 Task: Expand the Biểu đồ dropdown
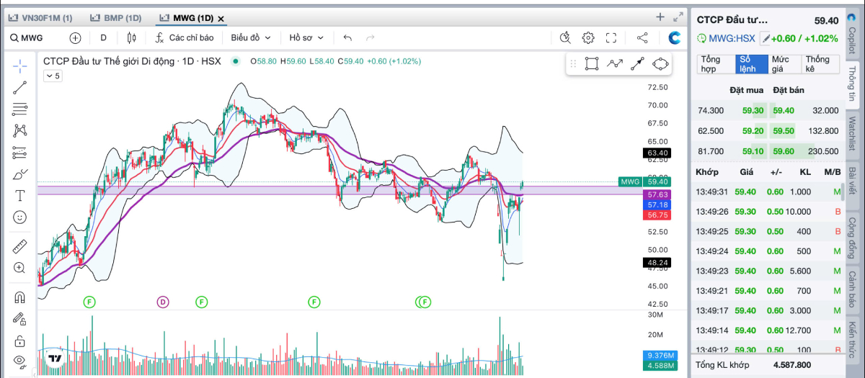tap(251, 37)
